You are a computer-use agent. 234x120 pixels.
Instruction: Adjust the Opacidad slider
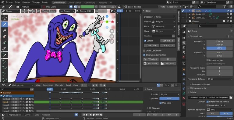click(169, 98)
